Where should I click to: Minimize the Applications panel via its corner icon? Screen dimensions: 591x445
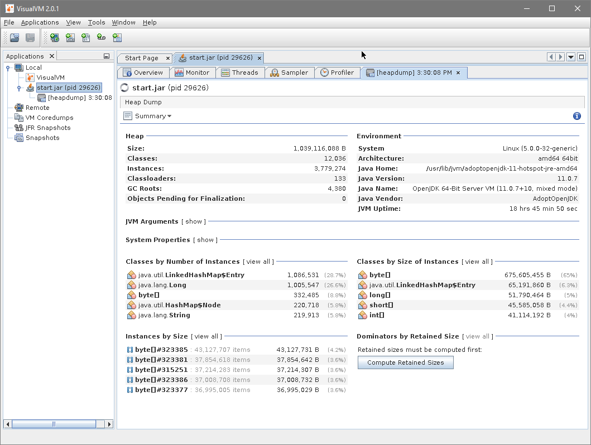click(x=106, y=56)
